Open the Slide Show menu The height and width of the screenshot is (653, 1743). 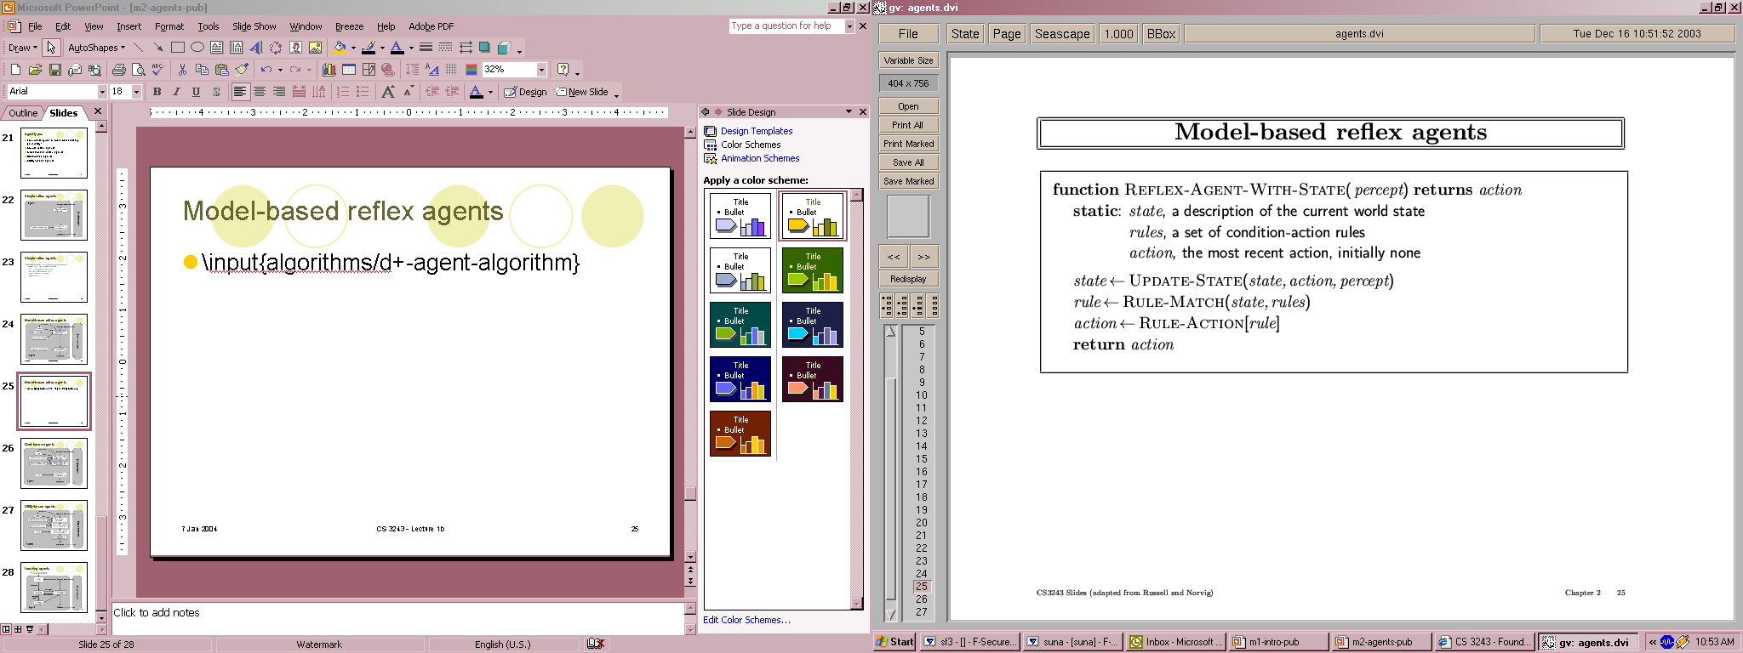coord(254,26)
